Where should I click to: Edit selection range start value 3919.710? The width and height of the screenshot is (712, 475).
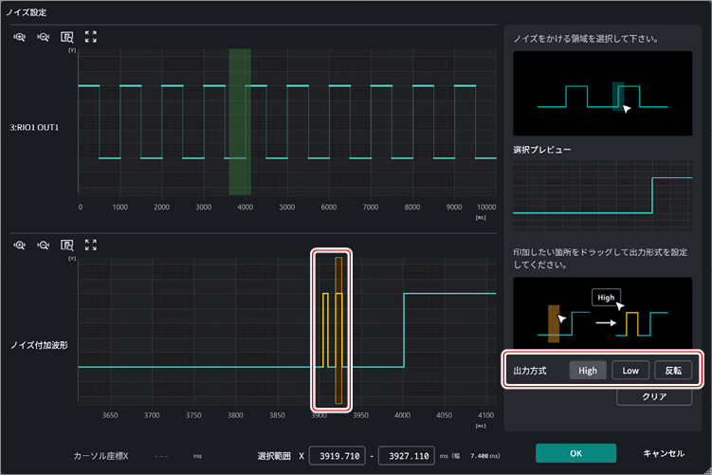(x=338, y=455)
